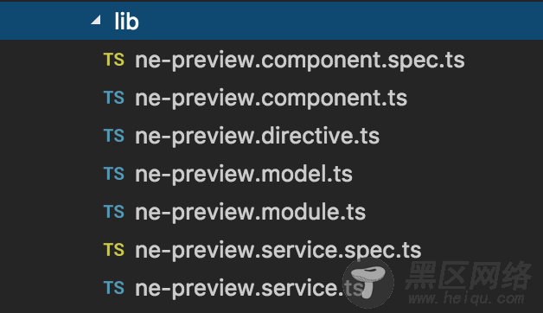This screenshot has width=543, height=313.
Task: Click yellow TS icon of ne-preview.component.spec.ts
Action: [114, 60]
